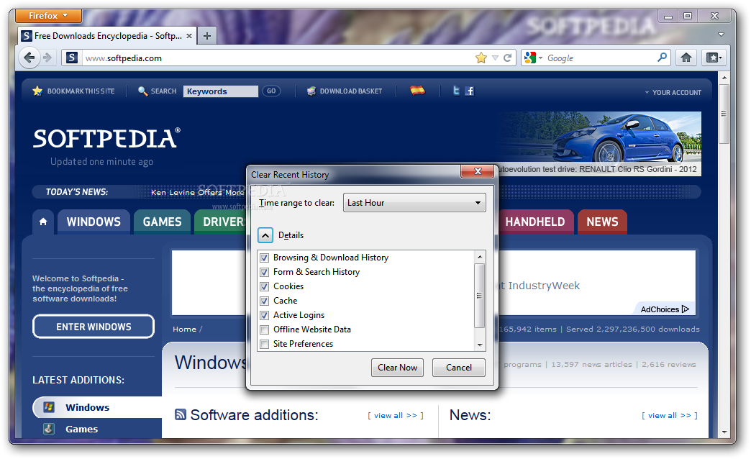
Task: Choose search engine via Google icon
Action: coord(533,58)
